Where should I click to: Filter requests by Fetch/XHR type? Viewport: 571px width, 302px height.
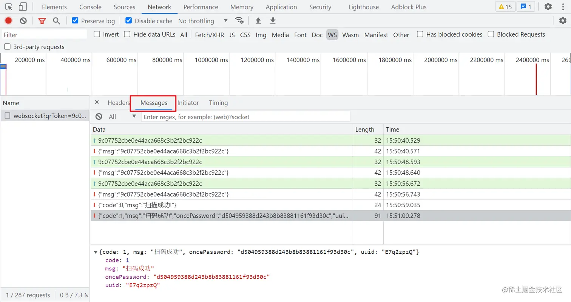(x=209, y=35)
